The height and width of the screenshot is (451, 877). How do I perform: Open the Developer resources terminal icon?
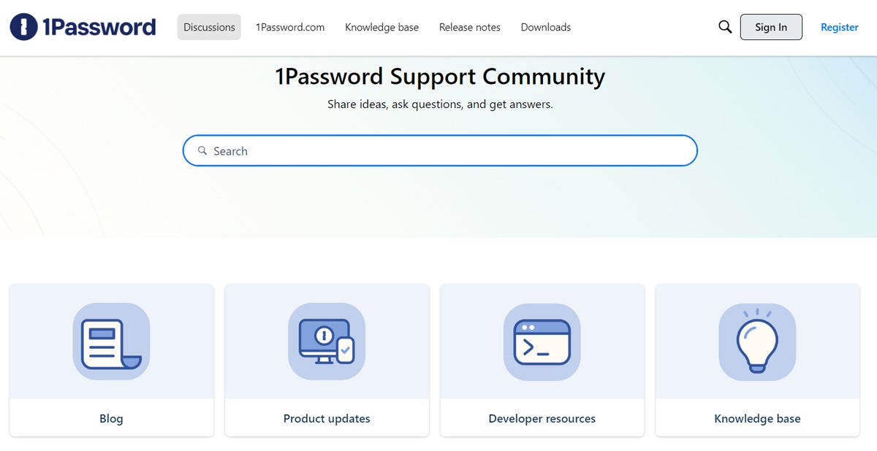pos(542,342)
